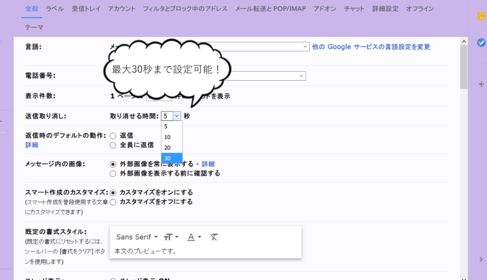The image size is (487, 280).
Task: Click the remove formatting icon
Action: point(214,237)
